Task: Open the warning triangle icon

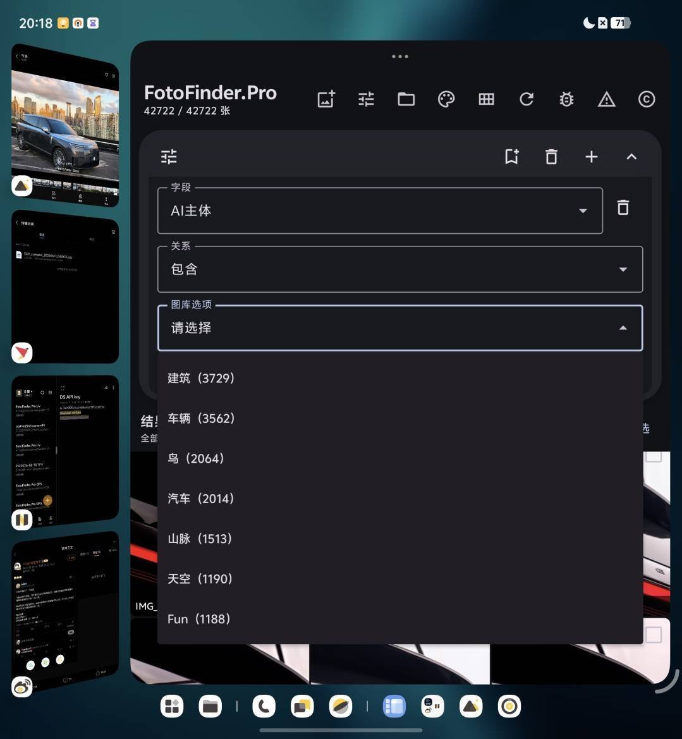Action: click(x=607, y=99)
